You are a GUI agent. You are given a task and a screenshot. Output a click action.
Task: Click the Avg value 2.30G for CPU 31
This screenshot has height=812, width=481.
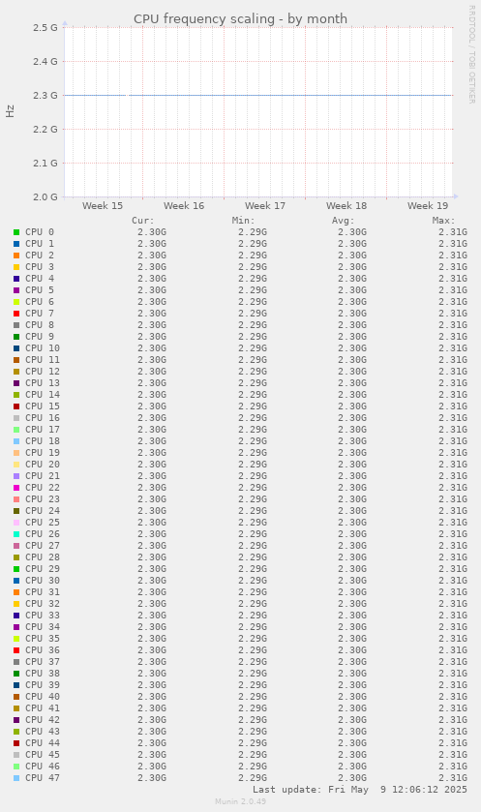352,592
